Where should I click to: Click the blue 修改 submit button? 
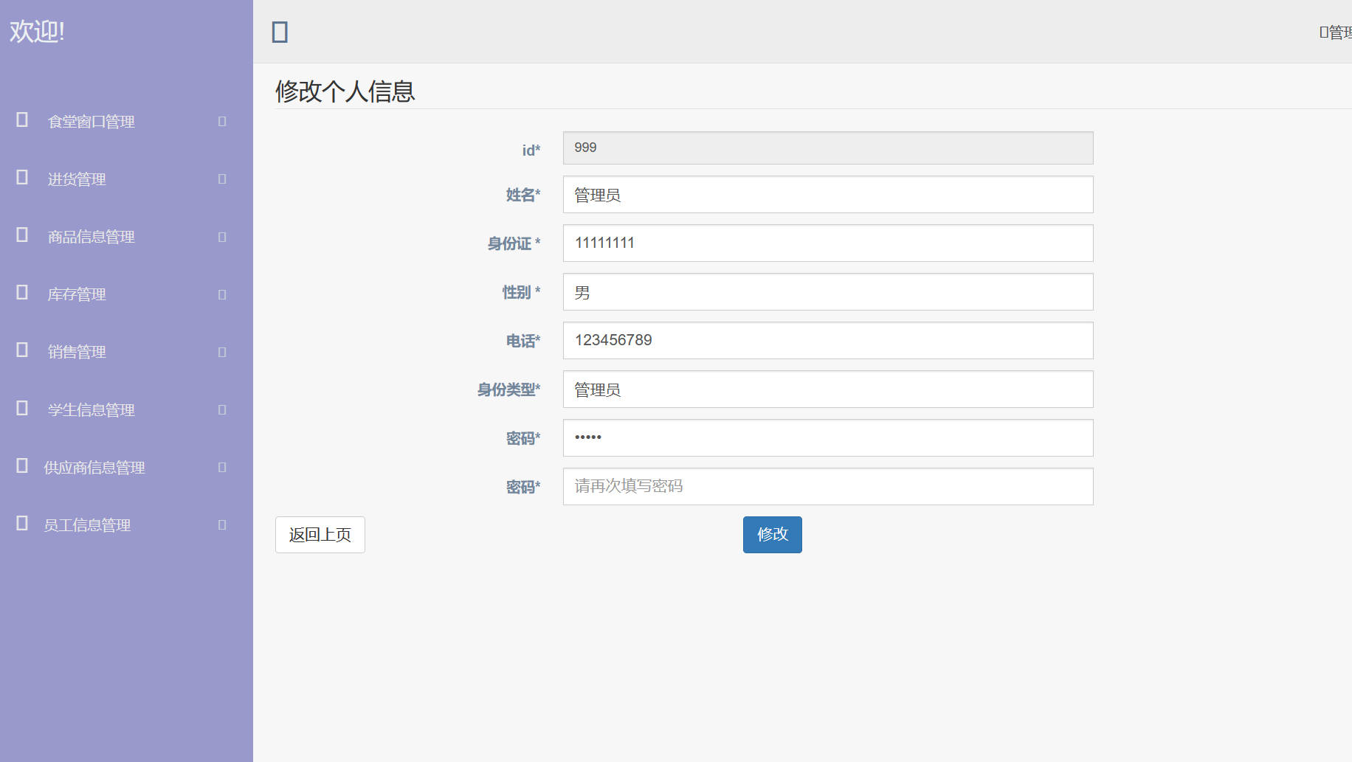click(772, 535)
